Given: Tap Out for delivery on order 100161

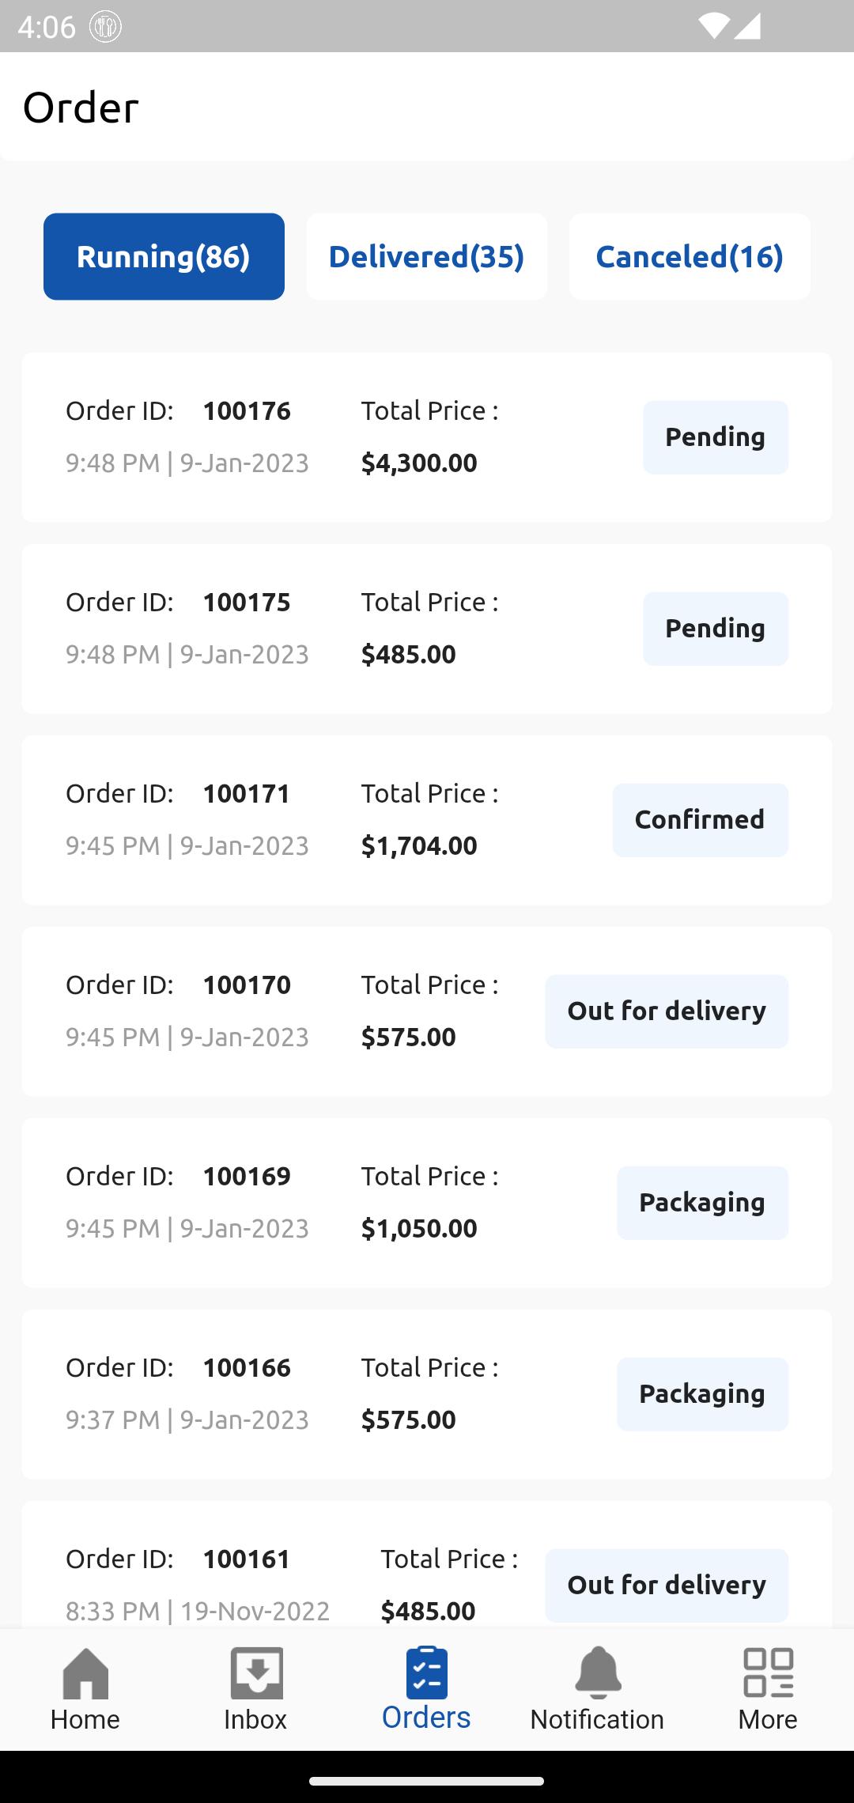Looking at the screenshot, I should 667,1586.
